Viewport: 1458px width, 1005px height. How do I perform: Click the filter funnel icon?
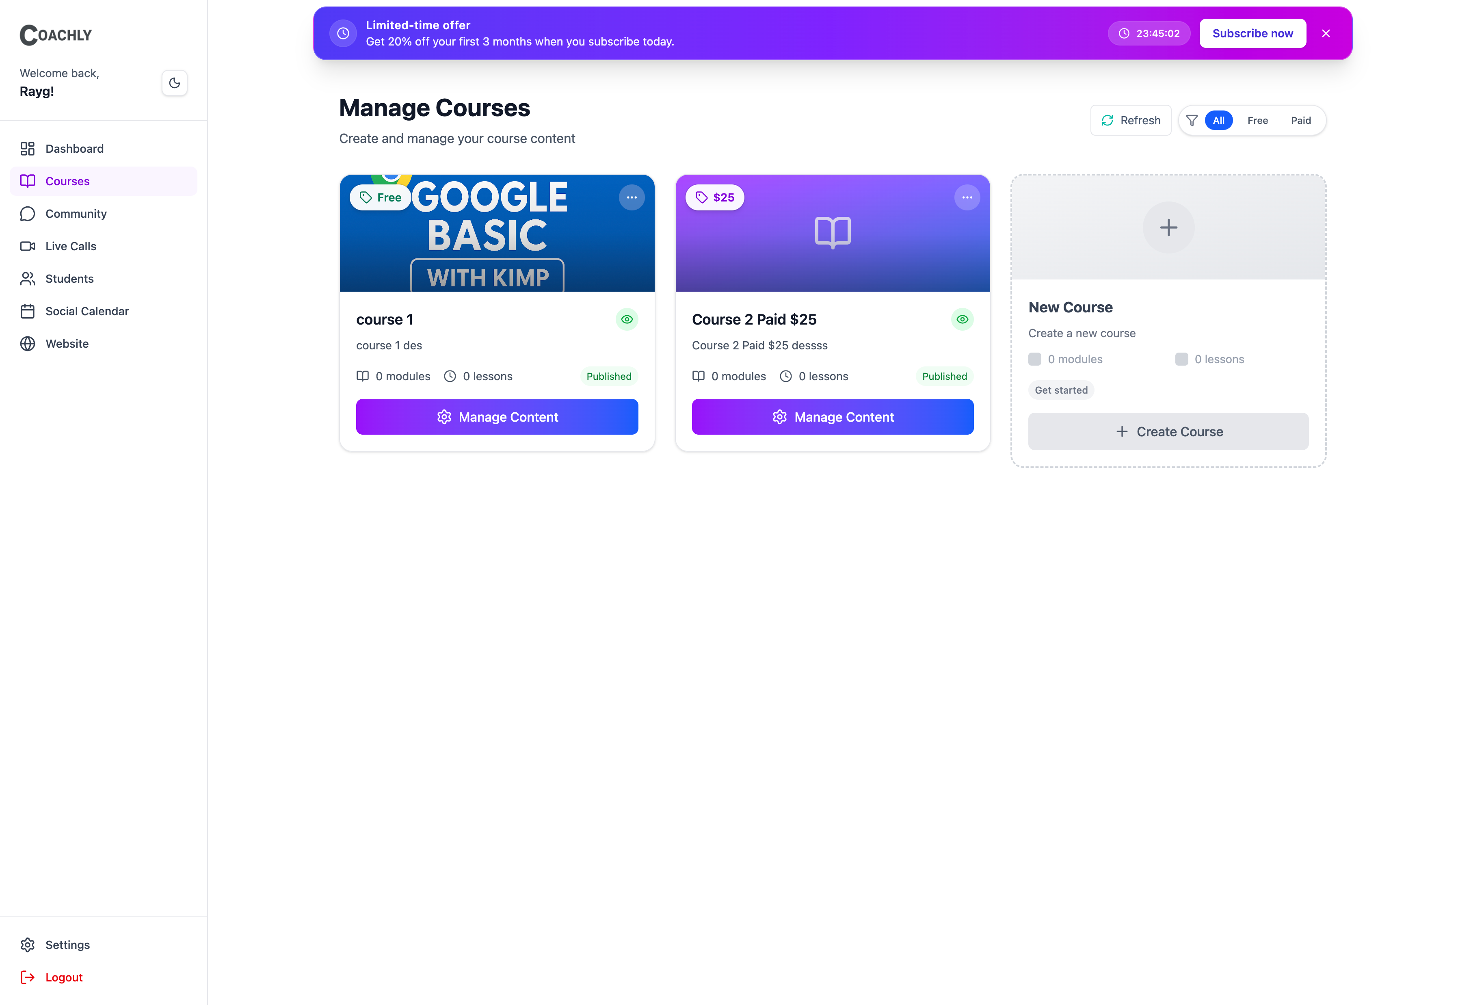tap(1192, 120)
